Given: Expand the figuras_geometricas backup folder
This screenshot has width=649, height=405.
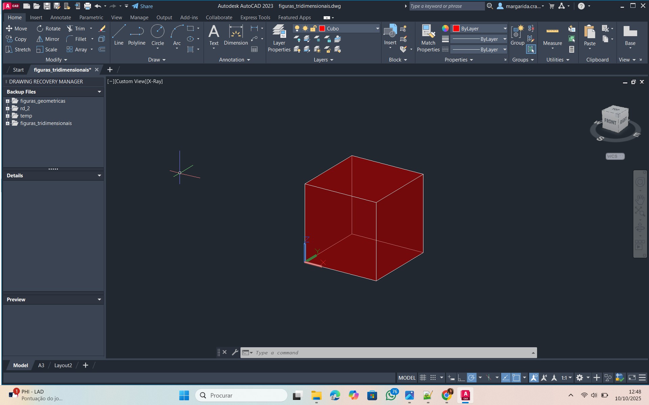Looking at the screenshot, I should coord(7,101).
